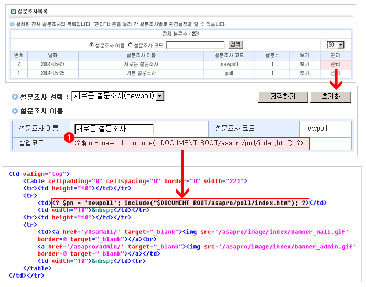Select the 설문조사 이름 search radio button
Viewport: 366px width, 287px height.
click(x=92, y=46)
